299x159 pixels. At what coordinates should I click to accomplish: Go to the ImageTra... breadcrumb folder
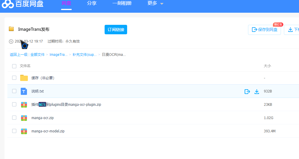59,55
